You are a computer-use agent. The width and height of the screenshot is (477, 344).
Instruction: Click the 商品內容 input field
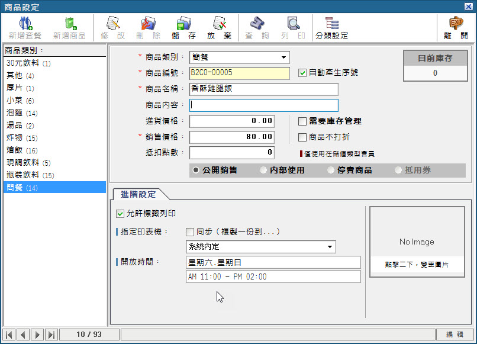pyautogui.click(x=263, y=105)
